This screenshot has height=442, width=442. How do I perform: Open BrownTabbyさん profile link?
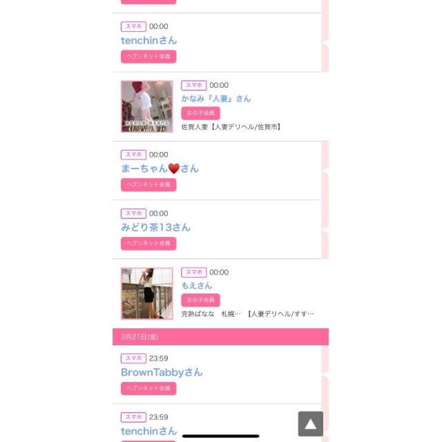tap(162, 372)
